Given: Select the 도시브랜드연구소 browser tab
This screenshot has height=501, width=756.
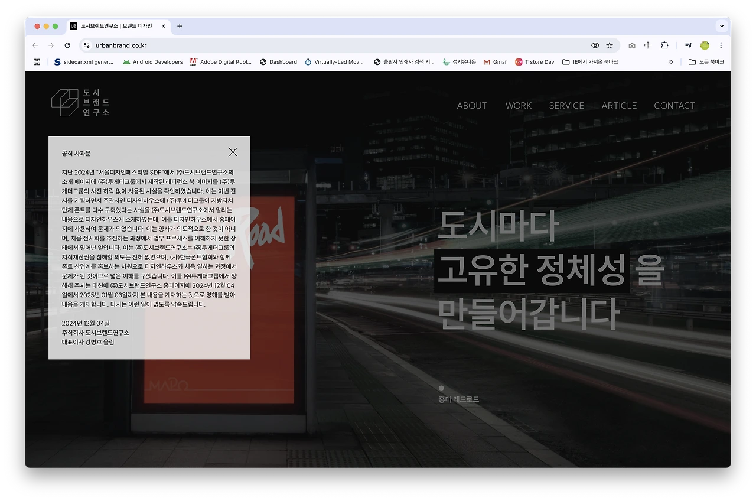Looking at the screenshot, I should (x=117, y=26).
